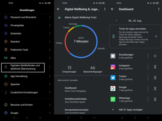Open Instagram row, 4 Mal geöffnet
Screen dimensions: 162x121
pos(135,67)
